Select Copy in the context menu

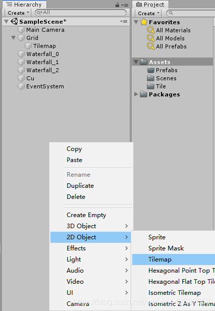(x=91, y=149)
